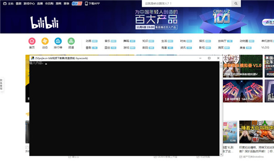The image size is (274, 164).
Task: Click the bilibili logo in the banner
Action: 44,22
